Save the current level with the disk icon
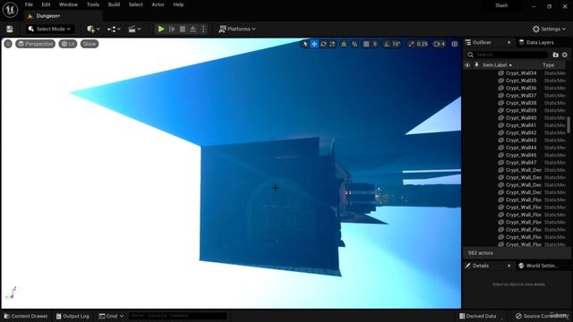This screenshot has height=322, width=573. point(10,29)
